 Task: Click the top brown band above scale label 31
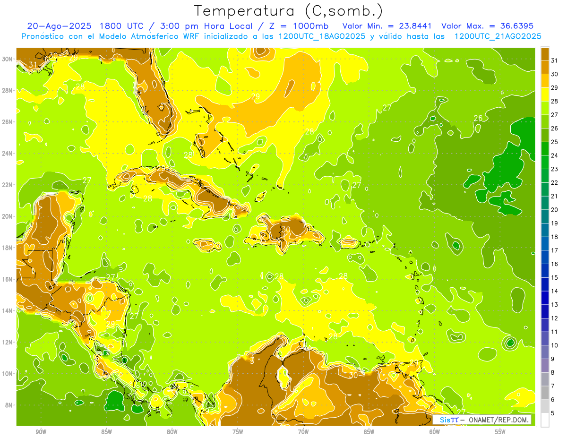[545, 54]
